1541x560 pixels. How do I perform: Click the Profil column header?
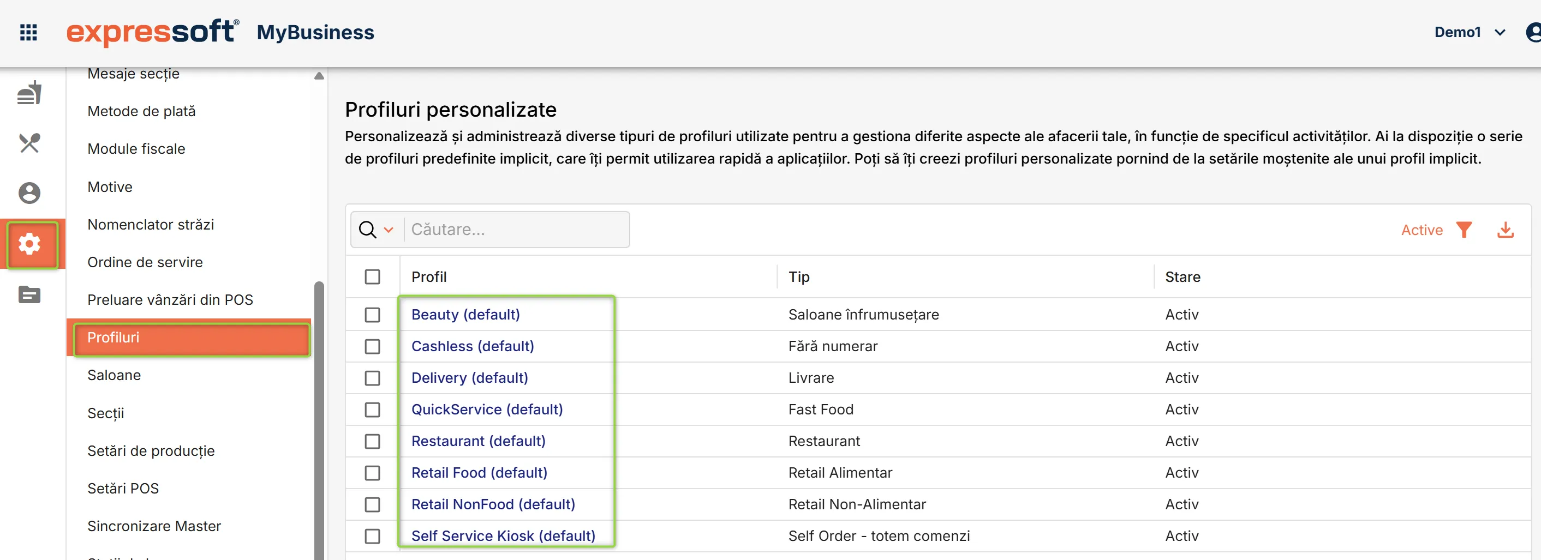429,278
